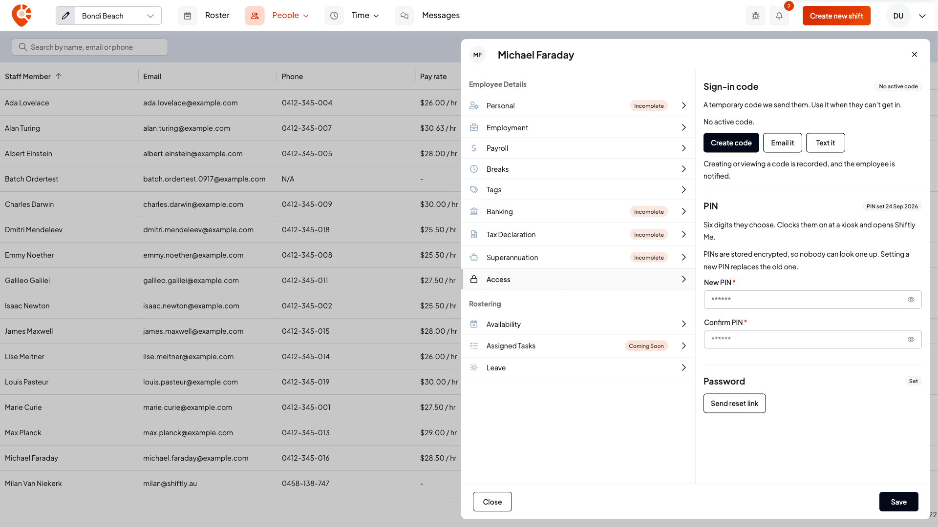Open the Bondi Beach location dropdown

coord(118,16)
